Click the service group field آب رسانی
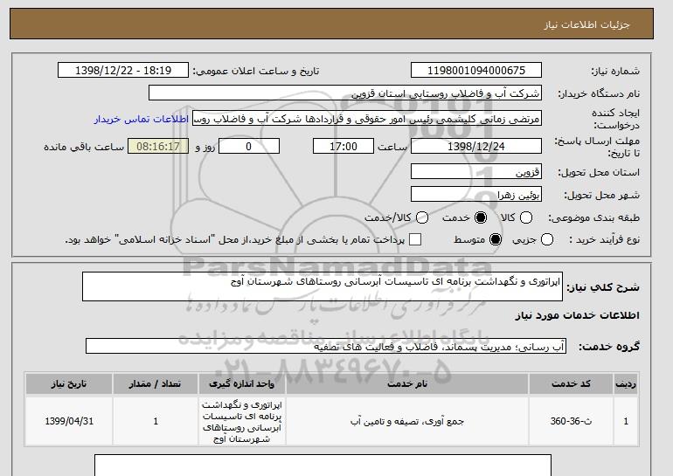The width and height of the screenshot is (673, 476). (x=326, y=346)
